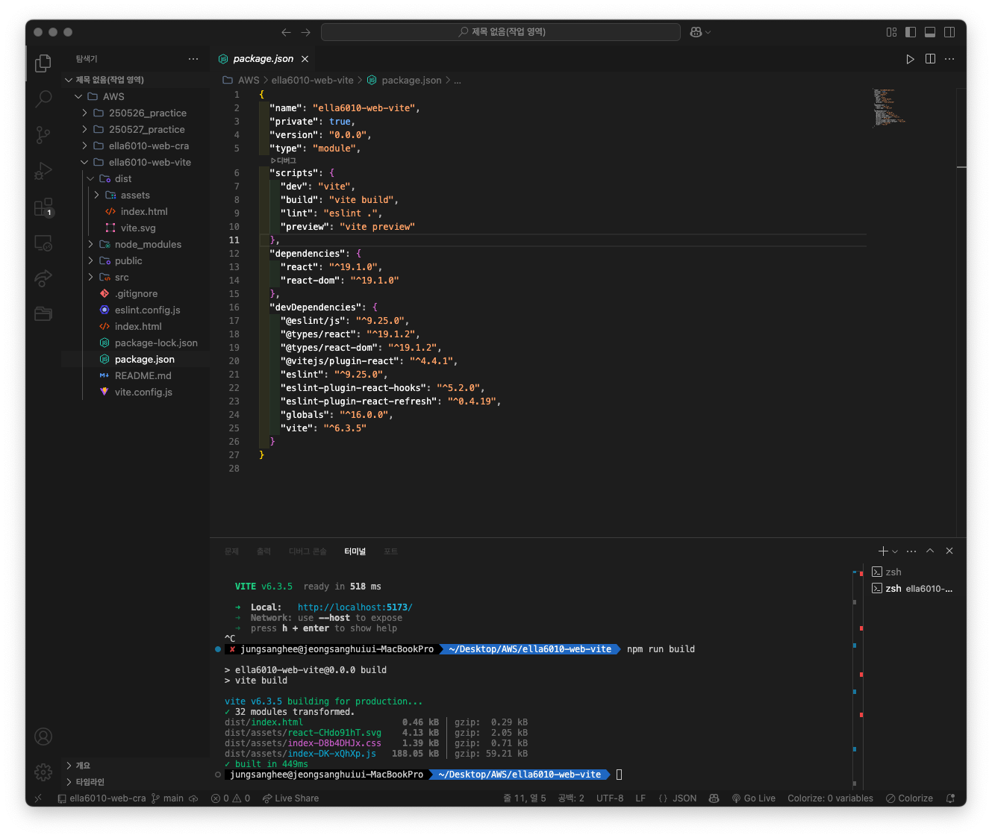Open Remote Explorer icon in activity bar
The image size is (992, 838).
coord(43,243)
